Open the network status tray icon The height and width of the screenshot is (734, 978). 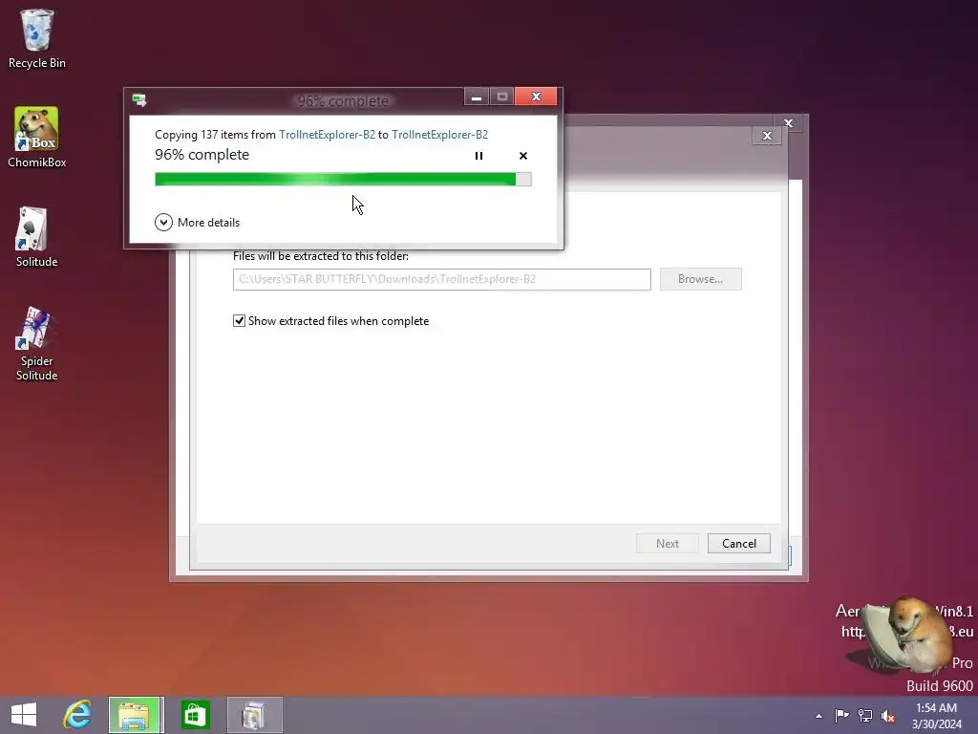(x=865, y=715)
